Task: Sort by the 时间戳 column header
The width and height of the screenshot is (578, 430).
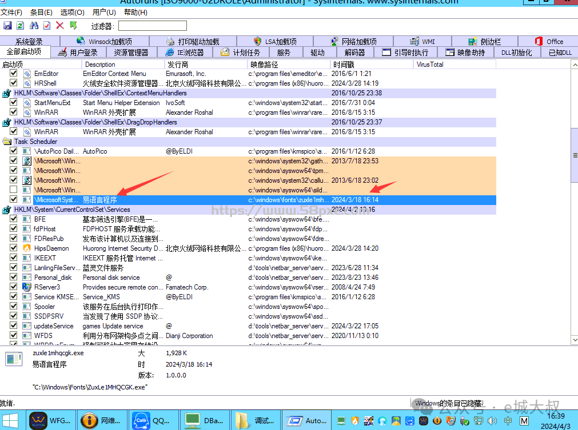Action: pyautogui.click(x=372, y=65)
